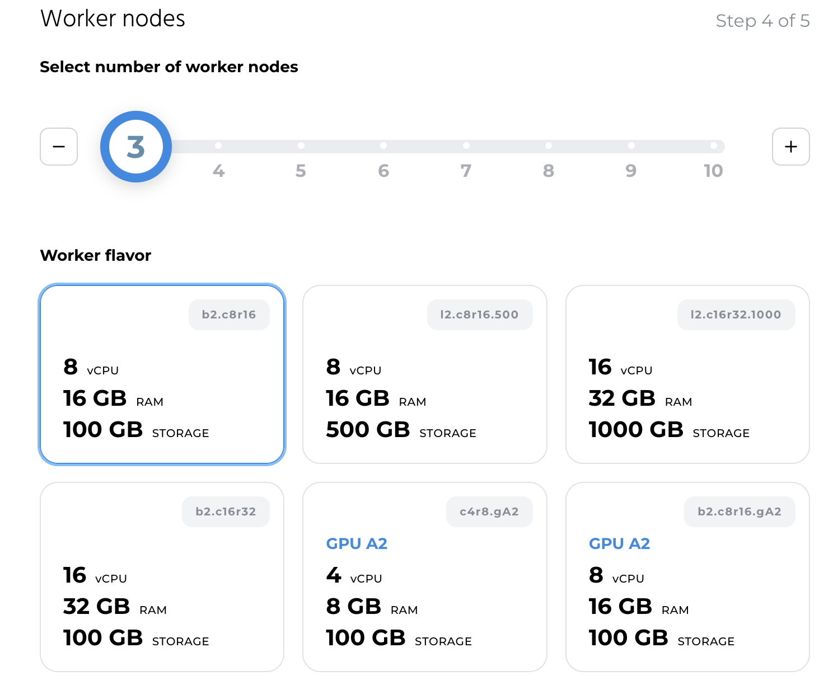This screenshot has height=685, width=833.
Task: Set worker node slider to 7
Action: click(466, 146)
